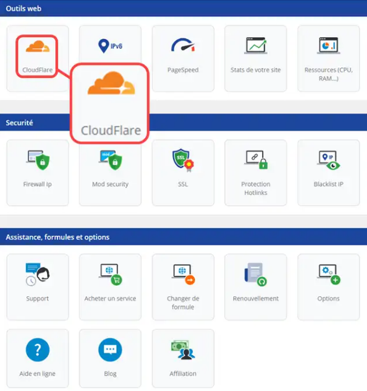Select the Acheter un service label

[111, 298]
